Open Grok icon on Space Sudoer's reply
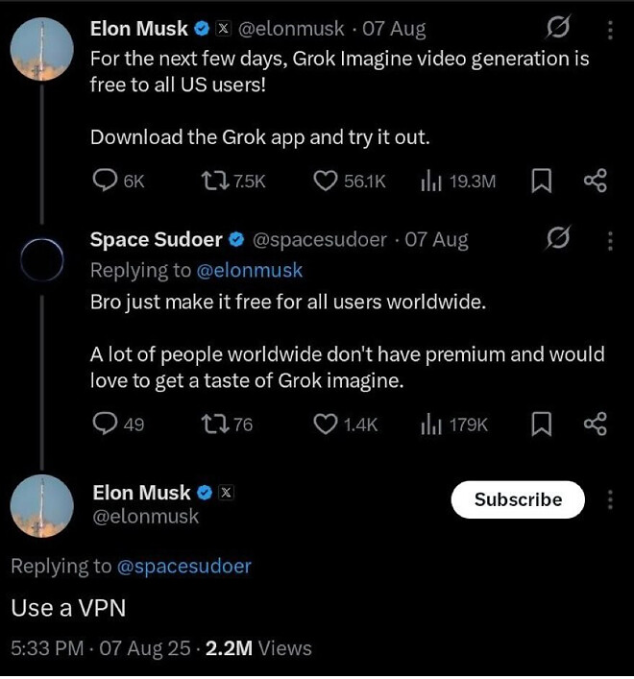This screenshot has height=679, width=634. tap(557, 238)
